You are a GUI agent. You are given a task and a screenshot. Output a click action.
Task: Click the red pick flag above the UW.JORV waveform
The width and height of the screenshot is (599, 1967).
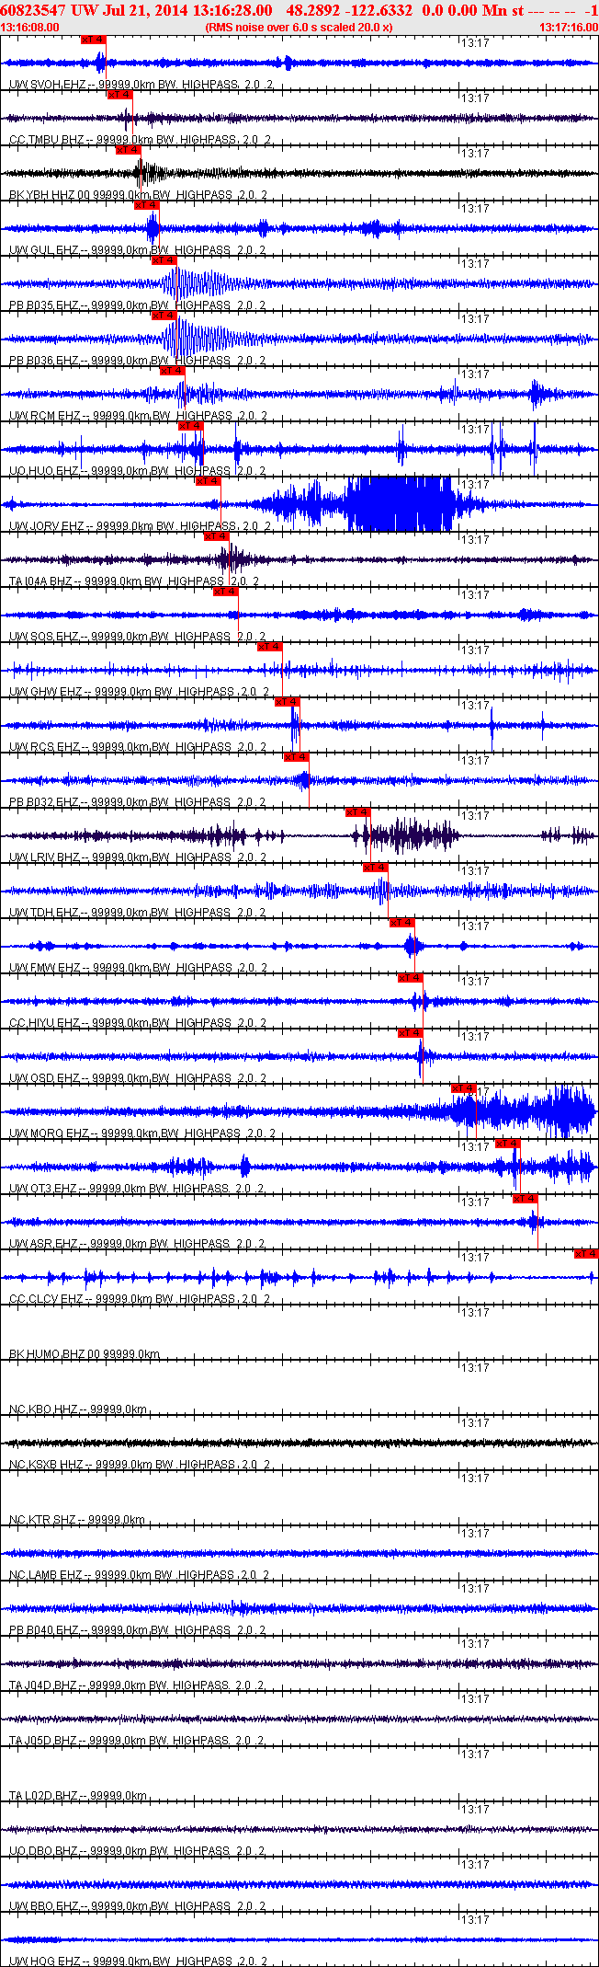pyautogui.click(x=208, y=481)
